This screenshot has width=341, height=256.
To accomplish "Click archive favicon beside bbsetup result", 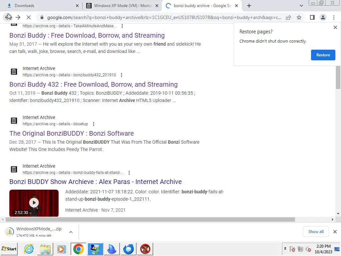I will point(14,120).
